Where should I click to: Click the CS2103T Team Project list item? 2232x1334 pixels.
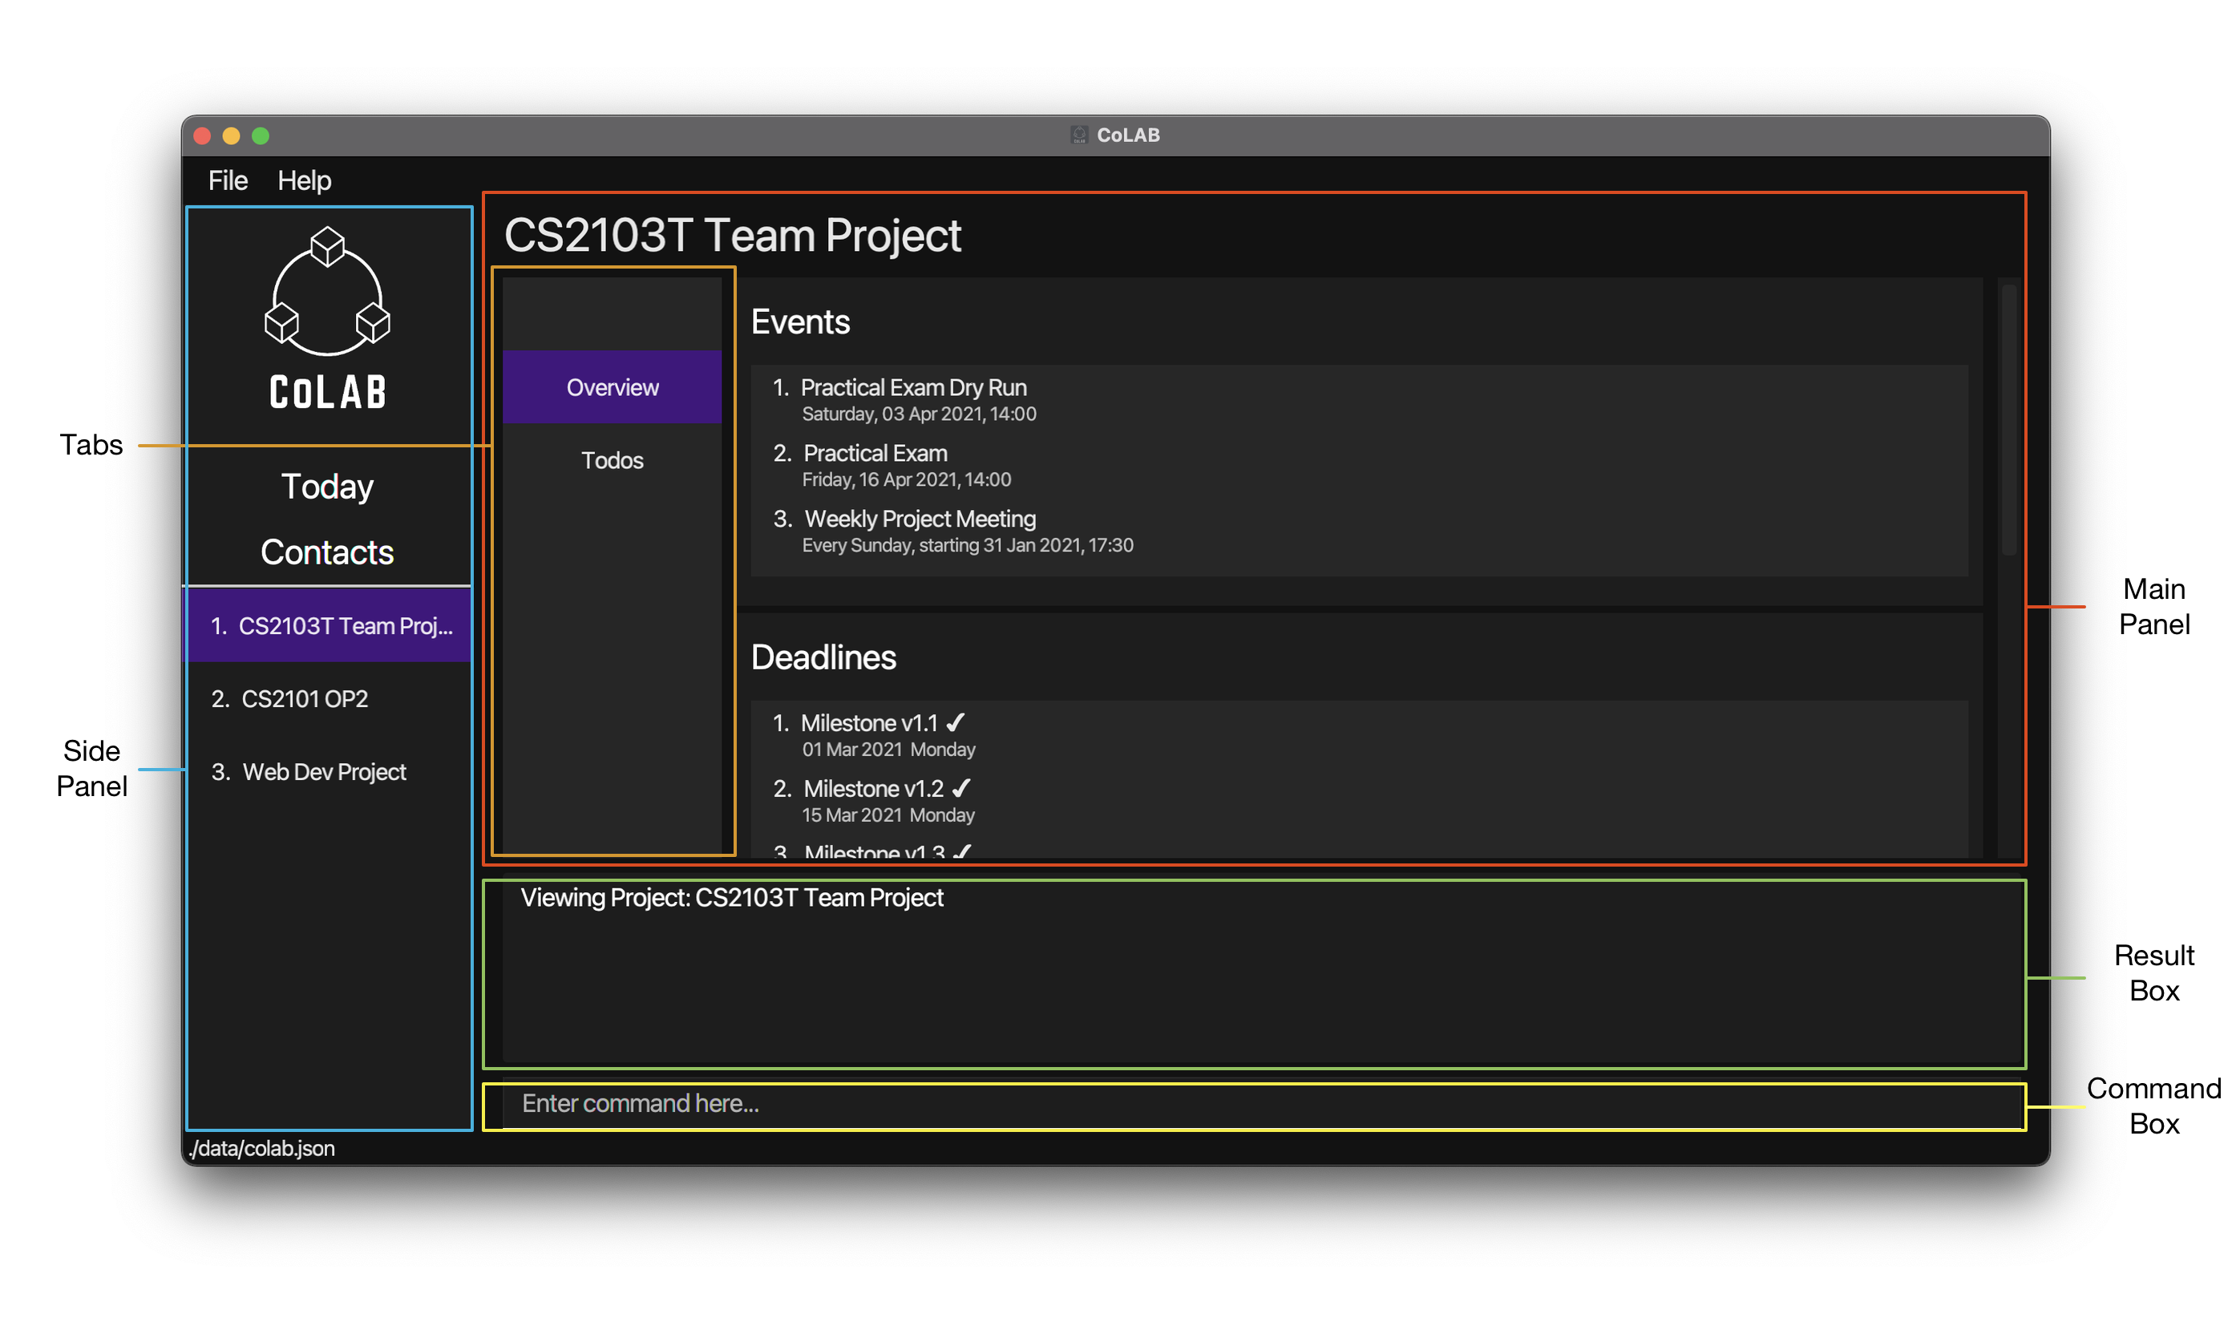coord(330,625)
